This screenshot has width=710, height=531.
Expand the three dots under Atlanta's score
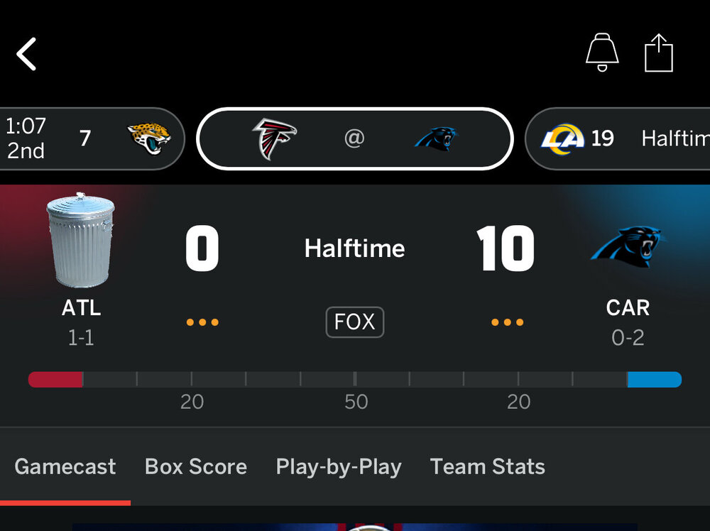[202, 323]
